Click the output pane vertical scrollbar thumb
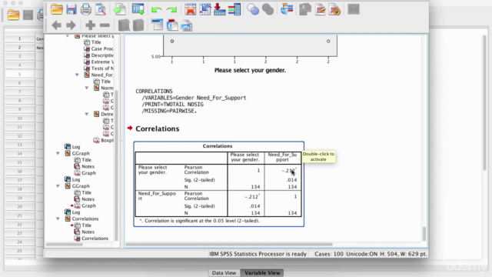 pyautogui.click(x=424, y=234)
